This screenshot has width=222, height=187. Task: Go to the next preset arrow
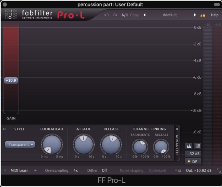(195, 15)
